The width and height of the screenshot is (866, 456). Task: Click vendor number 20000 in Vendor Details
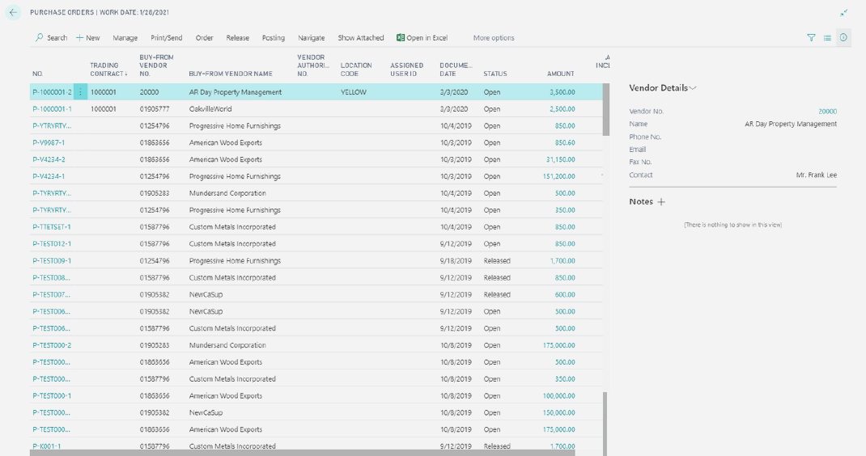point(827,112)
